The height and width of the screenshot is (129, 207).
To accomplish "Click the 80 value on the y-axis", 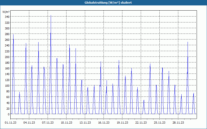I will (8, 91).
